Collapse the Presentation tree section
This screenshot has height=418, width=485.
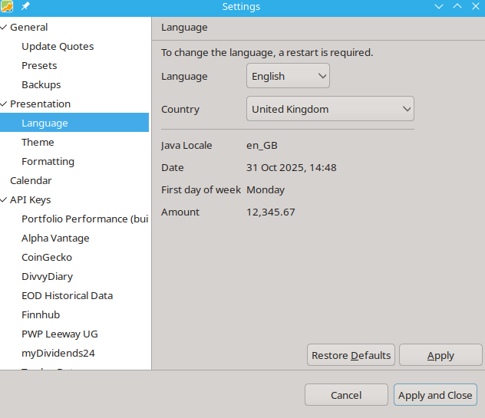(4, 104)
